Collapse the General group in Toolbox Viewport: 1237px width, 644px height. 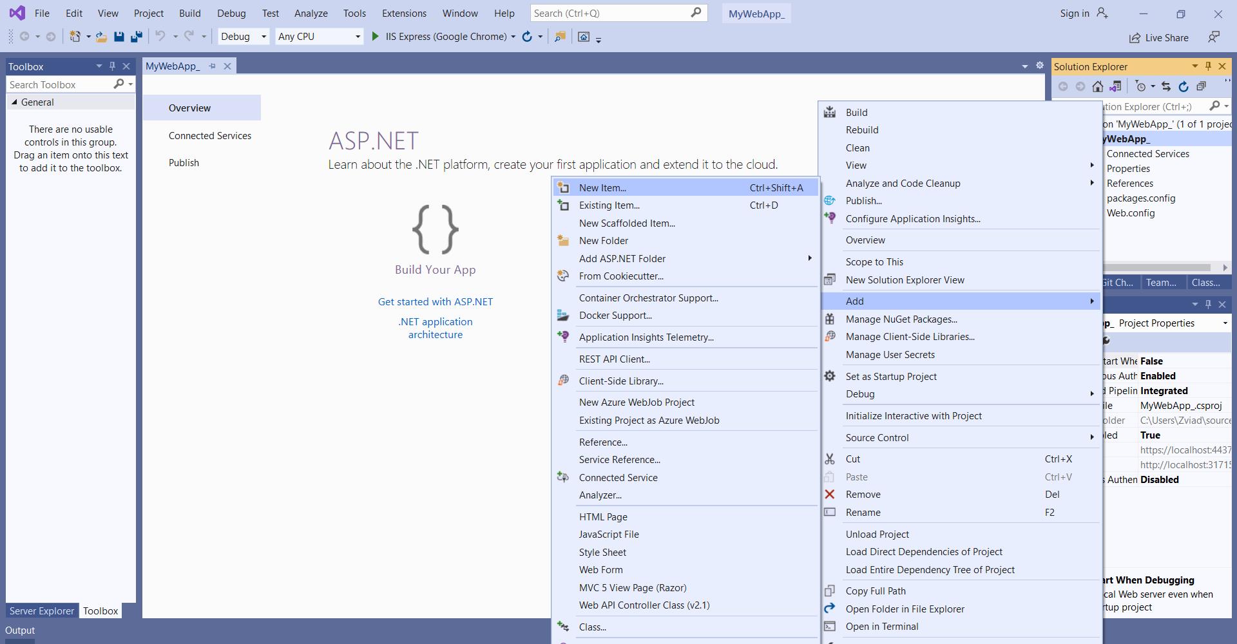coord(14,102)
